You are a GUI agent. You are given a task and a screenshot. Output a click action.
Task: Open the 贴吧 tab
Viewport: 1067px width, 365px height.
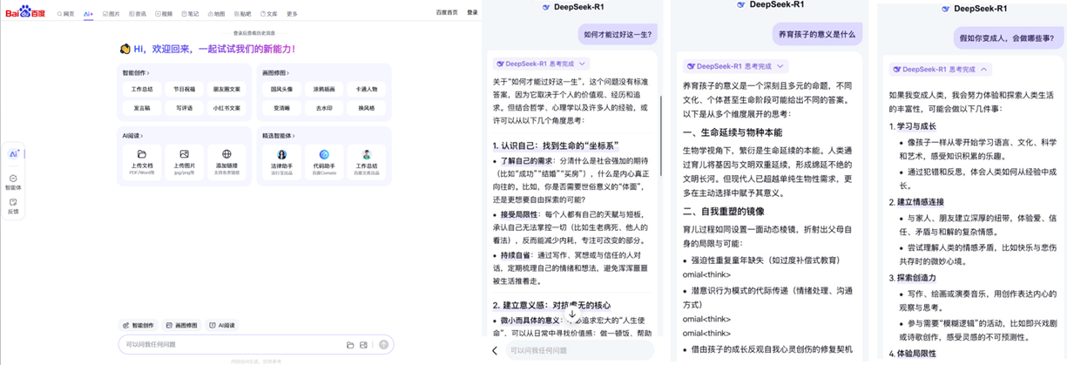pyautogui.click(x=243, y=14)
